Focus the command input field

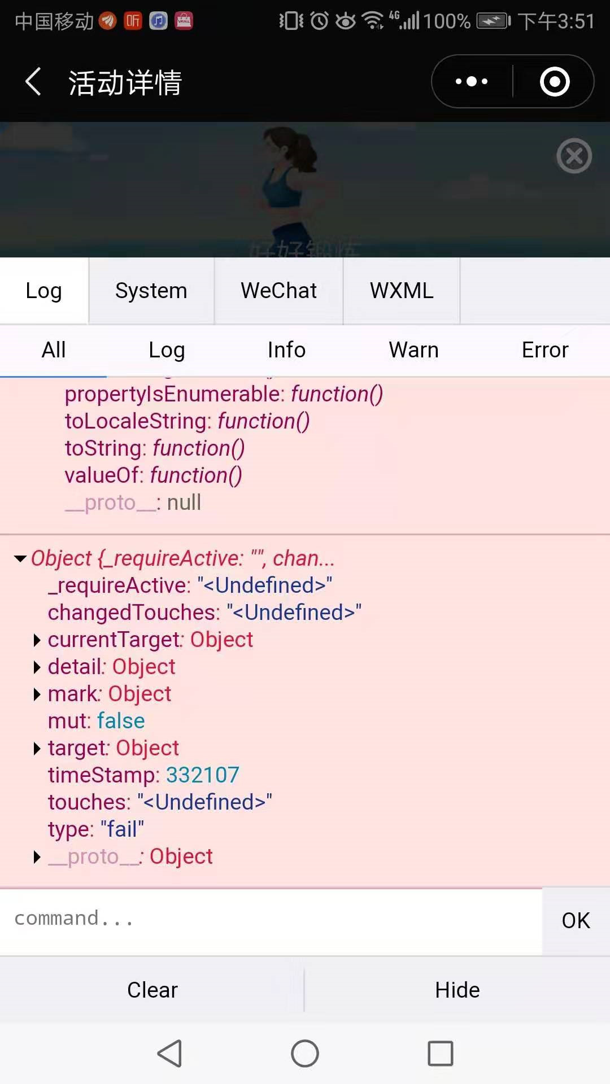(x=271, y=919)
